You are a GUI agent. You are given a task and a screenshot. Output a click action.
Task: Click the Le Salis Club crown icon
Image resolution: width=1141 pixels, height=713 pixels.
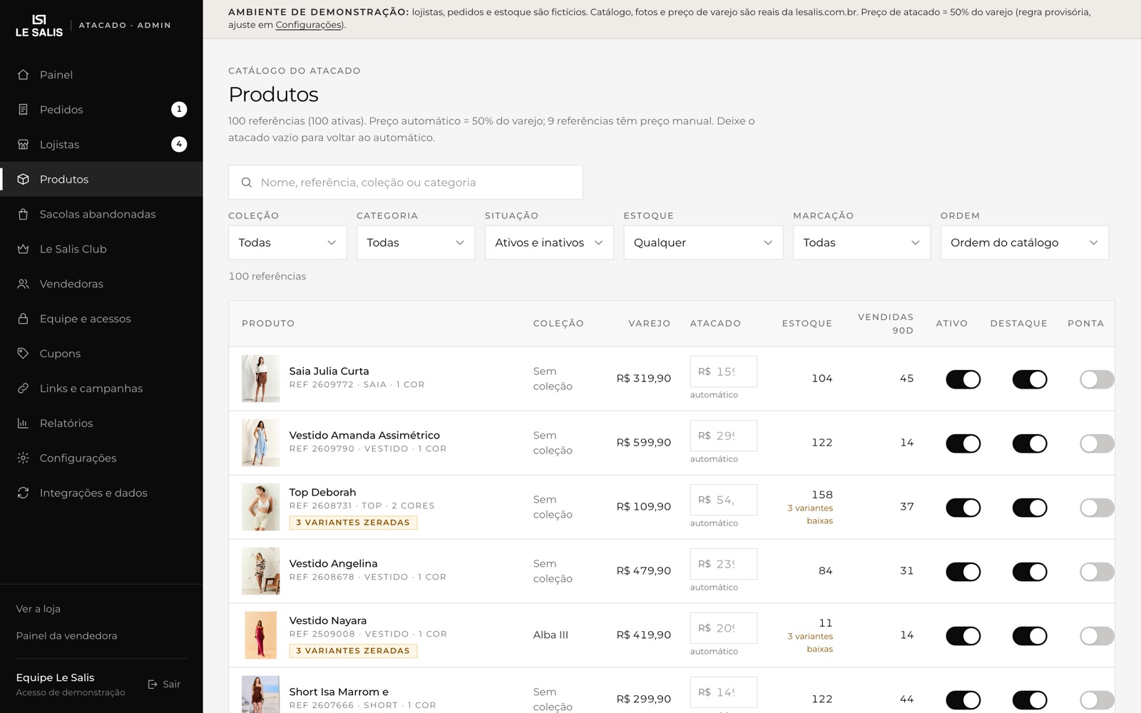(23, 250)
